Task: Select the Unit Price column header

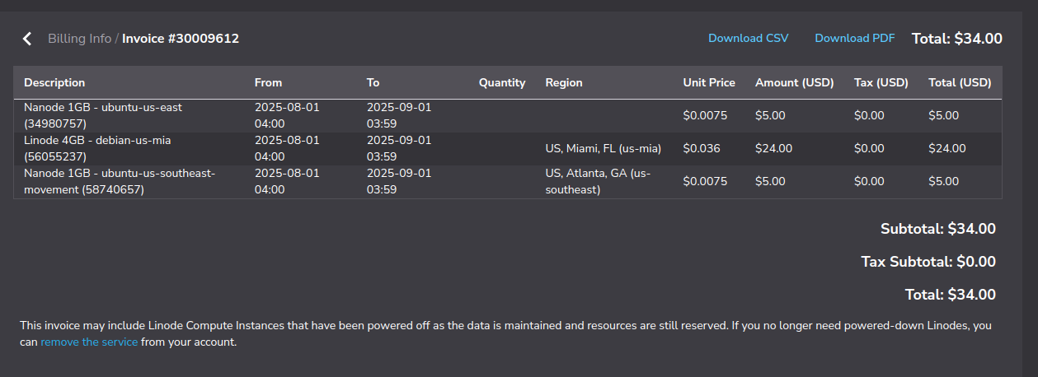Action: [x=709, y=83]
